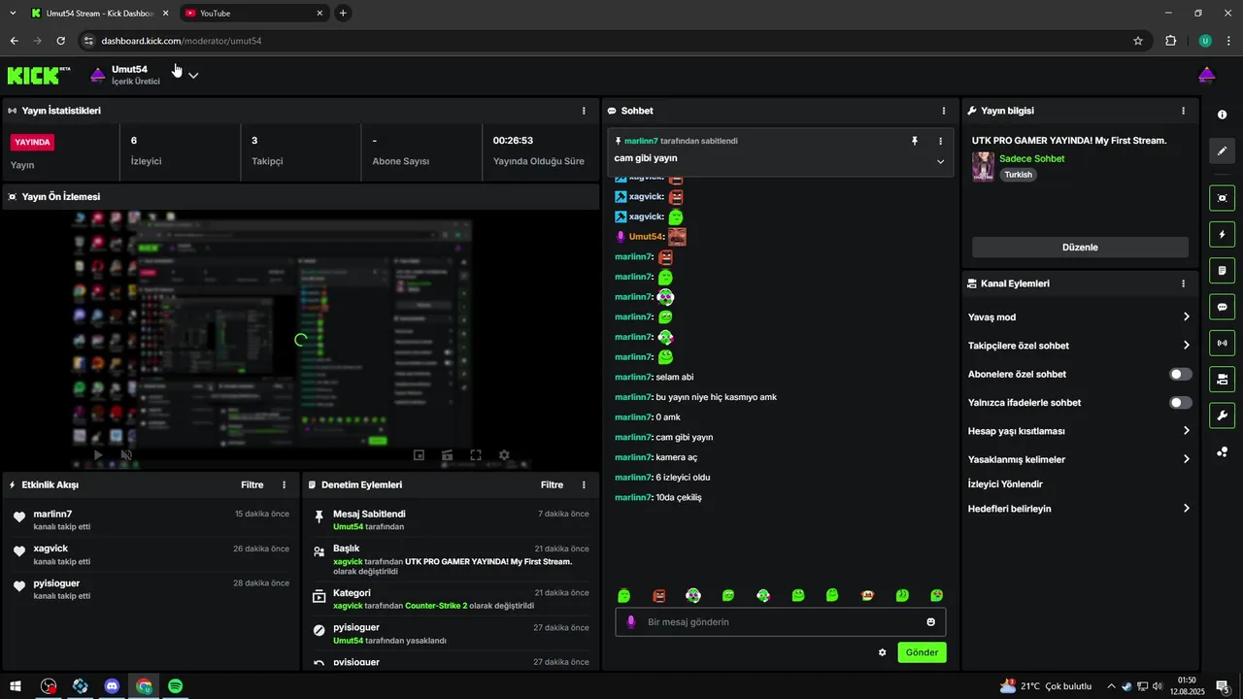
Task: Click the Düzenle button
Action: (x=1080, y=248)
